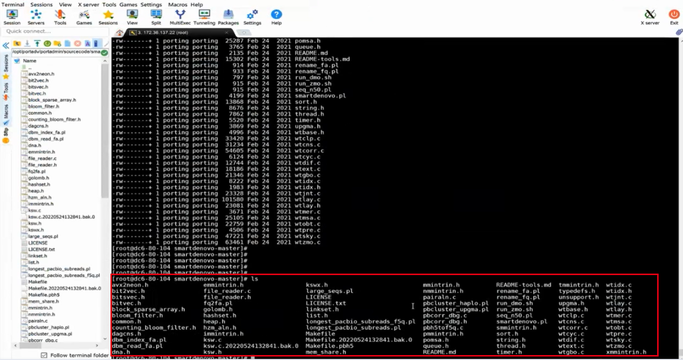Open the X server menu
This screenshot has height=360, width=683.
pos(89,4)
